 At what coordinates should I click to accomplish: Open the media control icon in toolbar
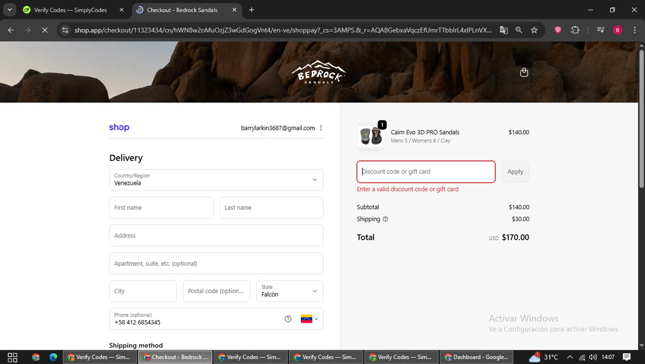[601, 30]
